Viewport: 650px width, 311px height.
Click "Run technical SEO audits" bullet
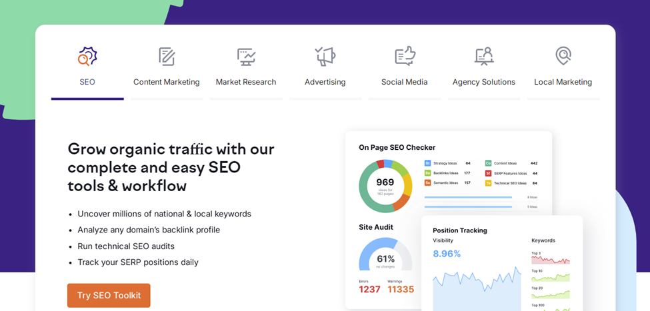(126, 246)
